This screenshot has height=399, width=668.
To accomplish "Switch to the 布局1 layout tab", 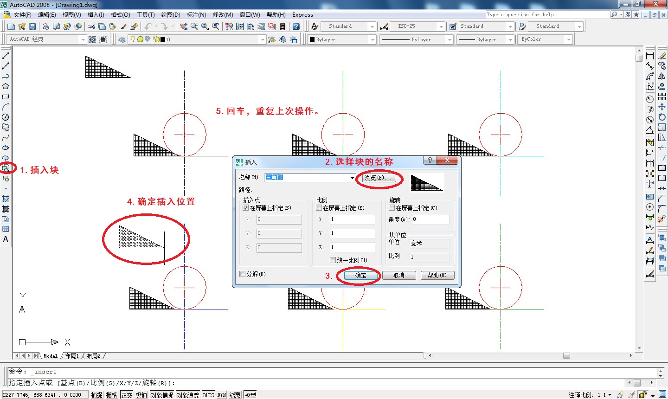I will tap(72, 356).
